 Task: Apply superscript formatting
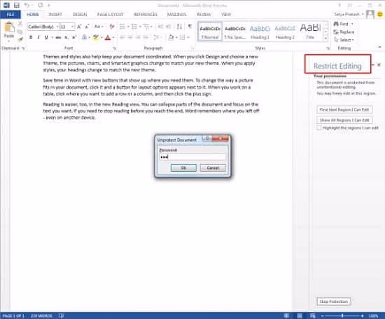pyautogui.click(x=74, y=37)
